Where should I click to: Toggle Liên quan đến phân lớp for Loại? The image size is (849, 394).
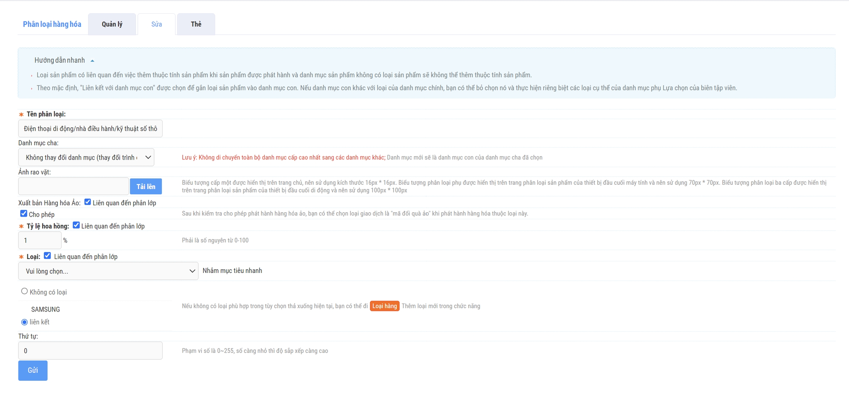coord(48,256)
